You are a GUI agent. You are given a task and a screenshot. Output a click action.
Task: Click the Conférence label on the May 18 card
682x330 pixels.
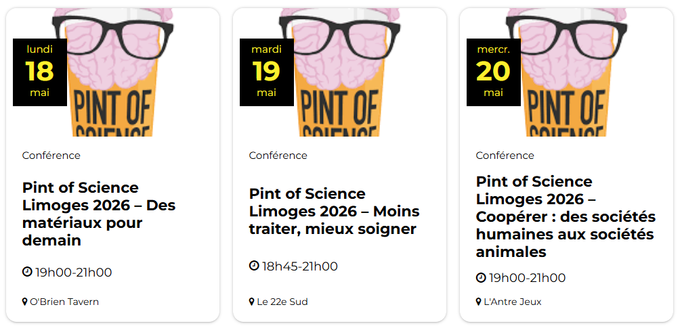[x=51, y=156]
